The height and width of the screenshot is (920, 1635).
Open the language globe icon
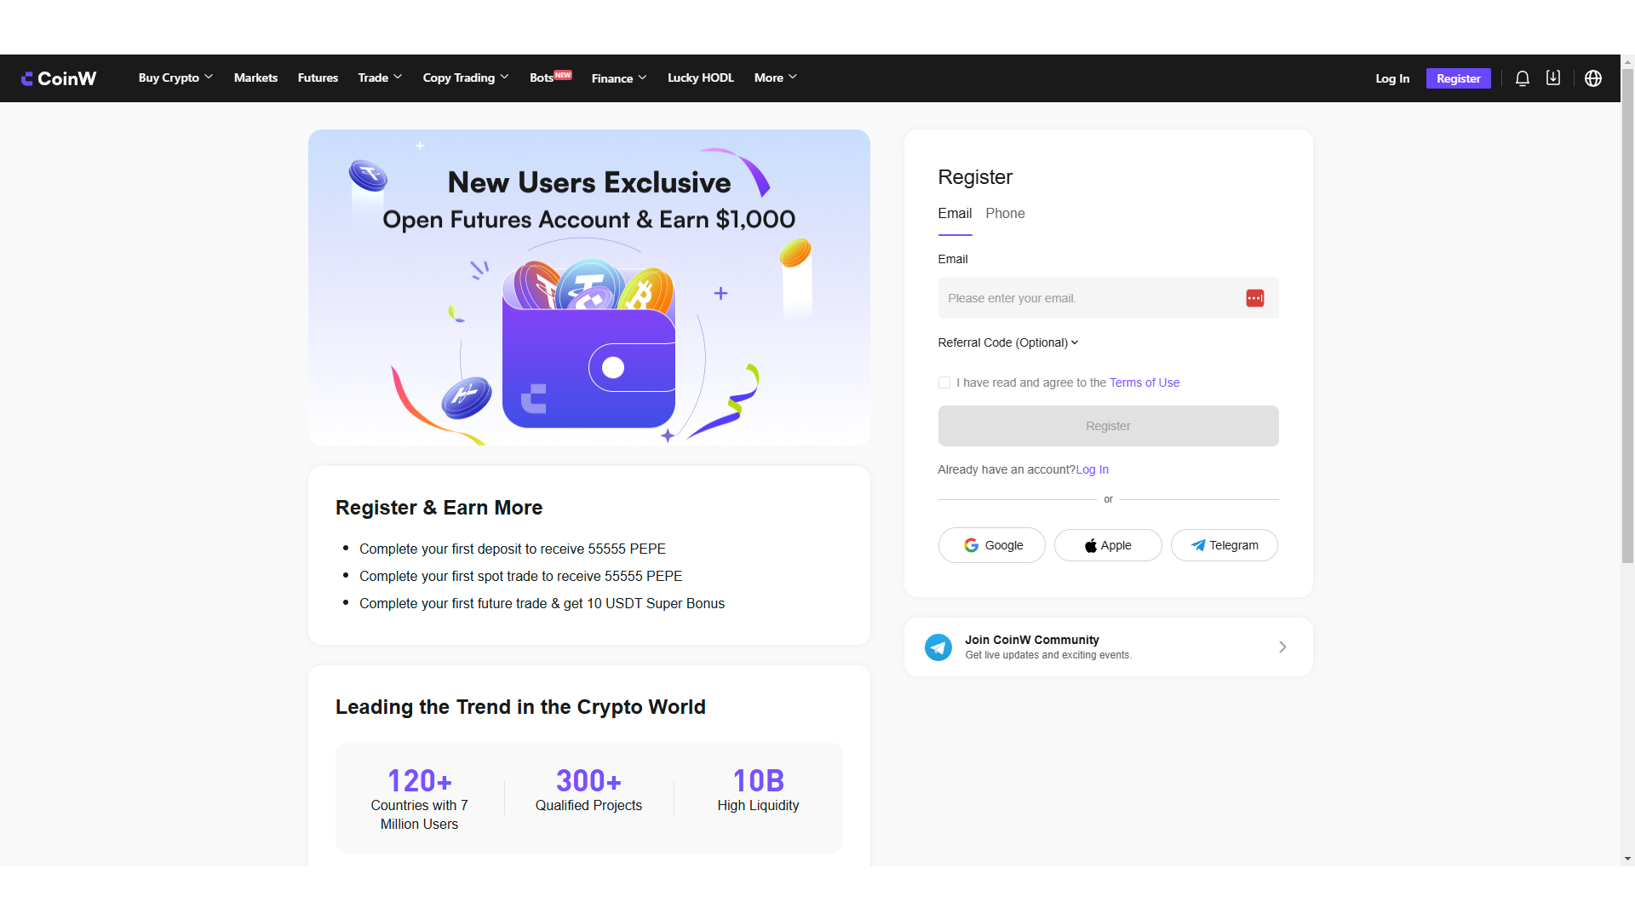(x=1593, y=78)
